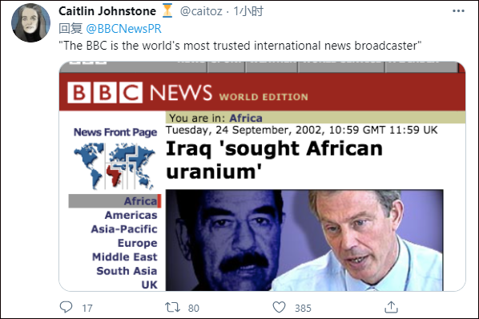Click the hourglass emoji beside the name
The image size is (479, 319).
pyautogui.click(x=167, y=11)
